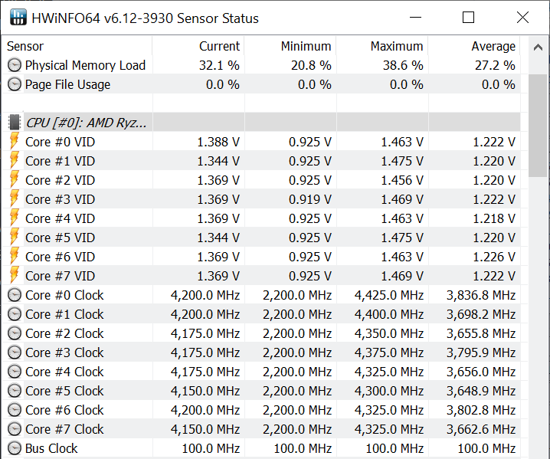Image resolution: width=550 pixels, height=459 pixels.
Task: Collapse the CPU [#0]: AMD Ryzen sensor group
Action: pos(86,123)
